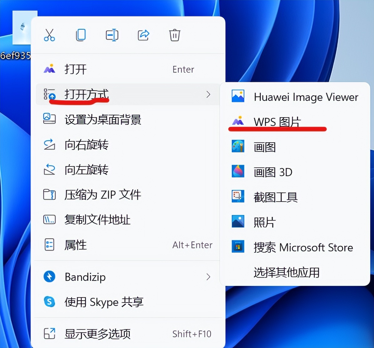Select 向左旋转 to rotate left
The height and width of the screenshot is (348, 374).
(86, 170)
